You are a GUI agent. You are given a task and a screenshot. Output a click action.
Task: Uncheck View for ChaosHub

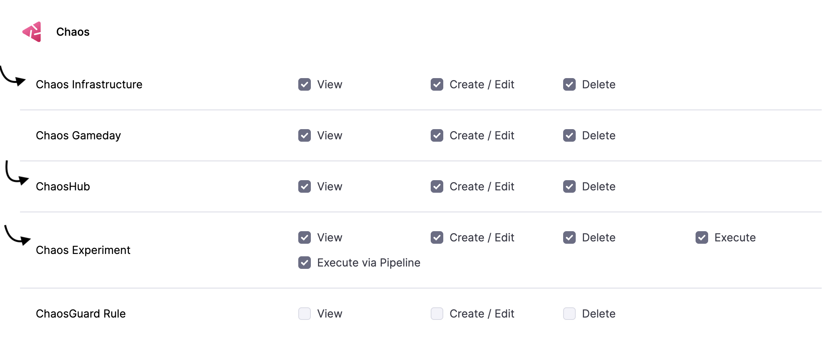305,186
